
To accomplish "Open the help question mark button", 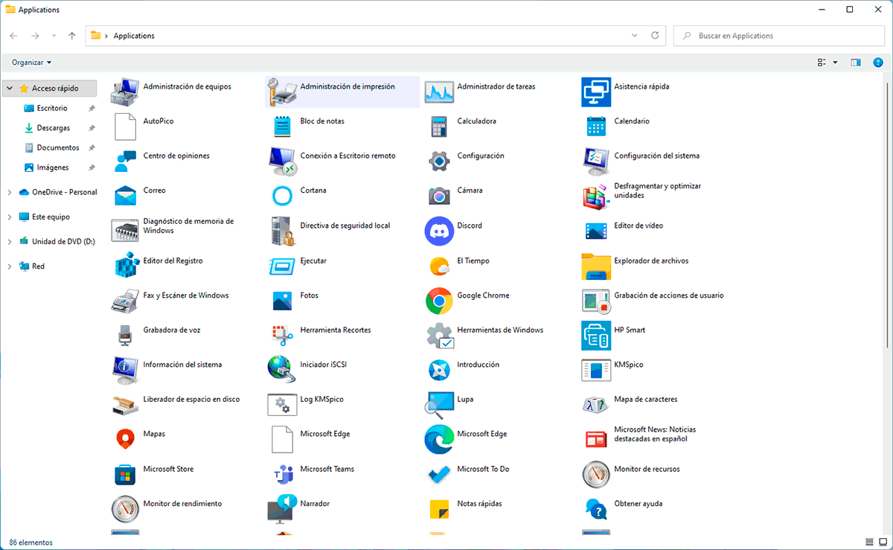I will click(x=877, y=63).
